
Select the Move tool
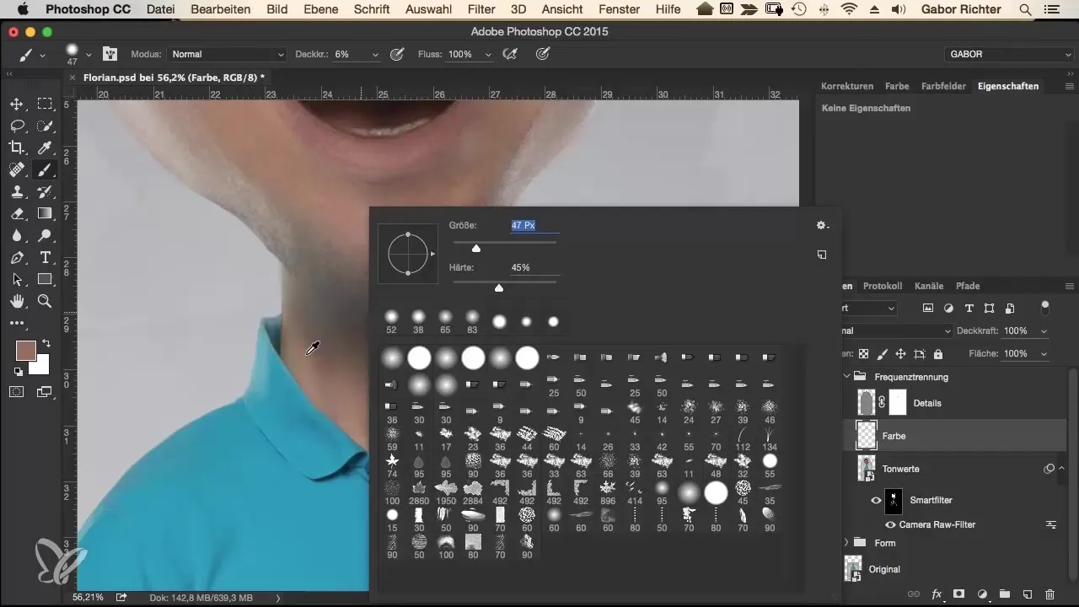pyautogui.click(x=16, y=104)
